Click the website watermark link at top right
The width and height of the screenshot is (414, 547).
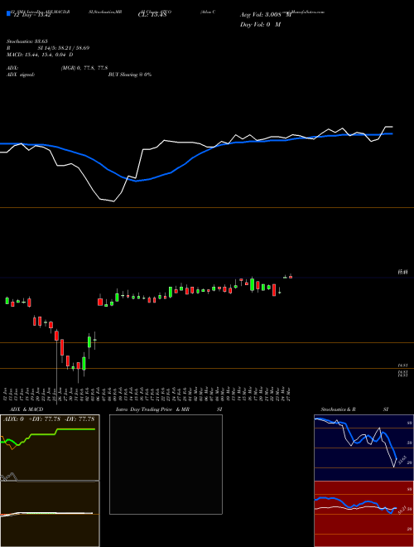302,12
